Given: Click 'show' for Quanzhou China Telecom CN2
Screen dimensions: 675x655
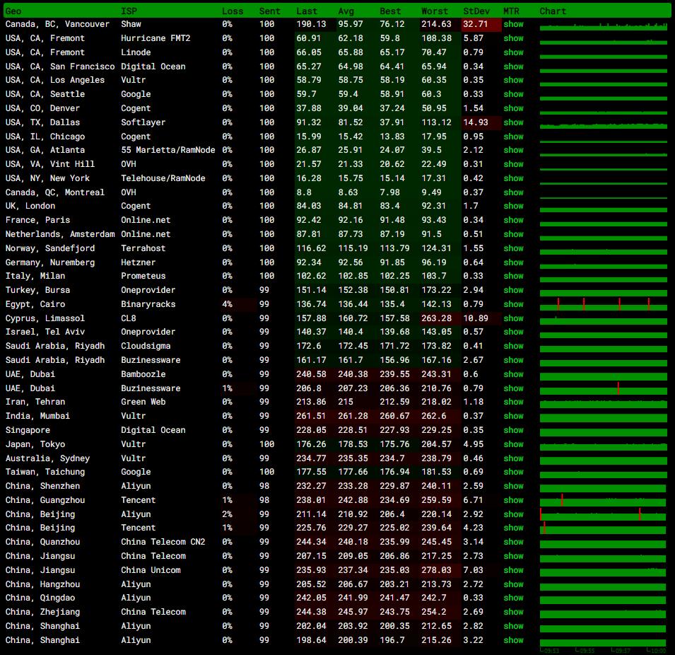Looking at the screenshot, I should (514, 542).
